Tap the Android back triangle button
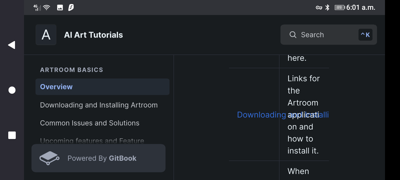Screen dimensions: 400x180 click(x=12, y=45)
